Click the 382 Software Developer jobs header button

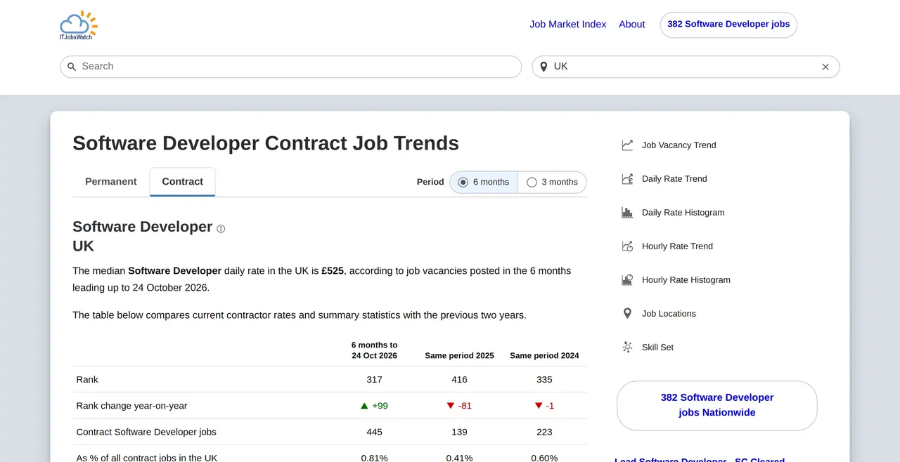point(728,25)
